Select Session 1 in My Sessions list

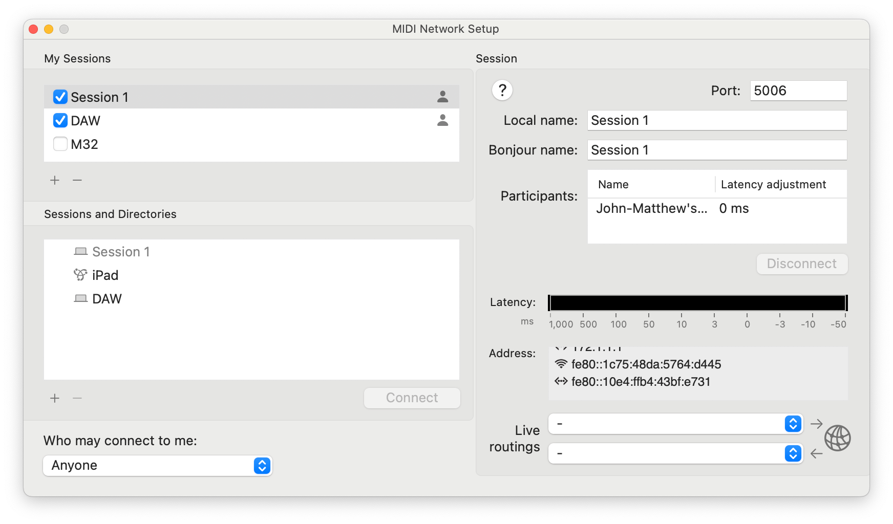pos(251,97)
